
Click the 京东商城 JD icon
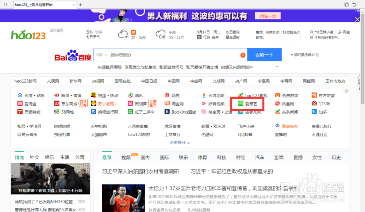pos(57,103)
